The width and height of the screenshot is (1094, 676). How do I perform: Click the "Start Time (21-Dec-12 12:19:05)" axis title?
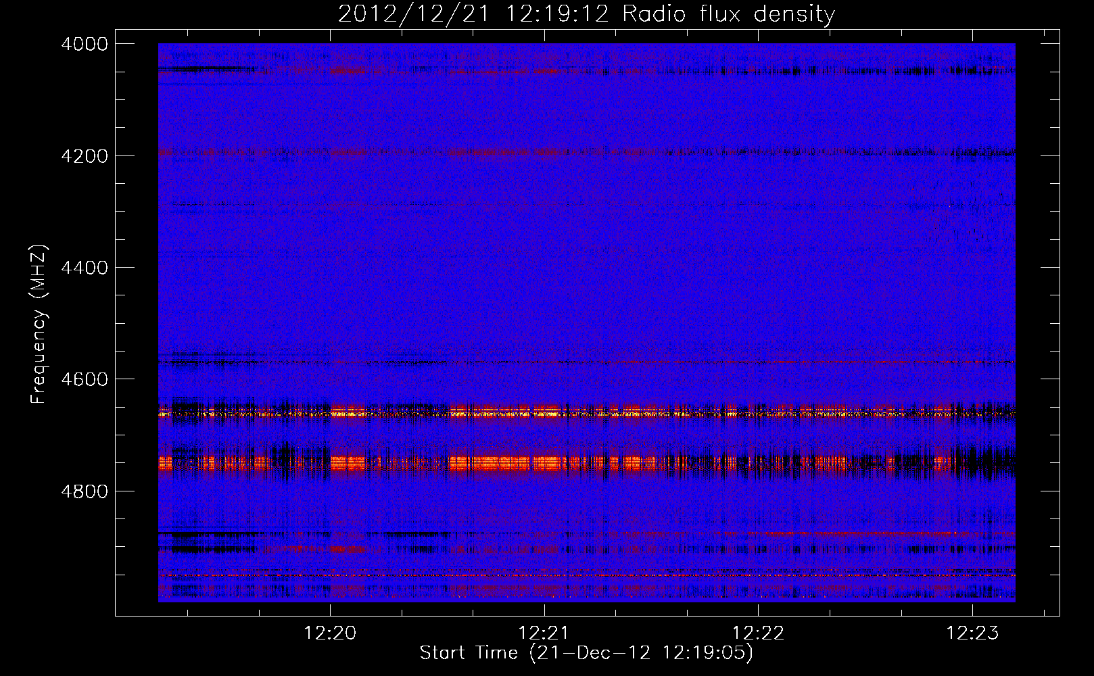pyautogui.click(x=586, y=653)
